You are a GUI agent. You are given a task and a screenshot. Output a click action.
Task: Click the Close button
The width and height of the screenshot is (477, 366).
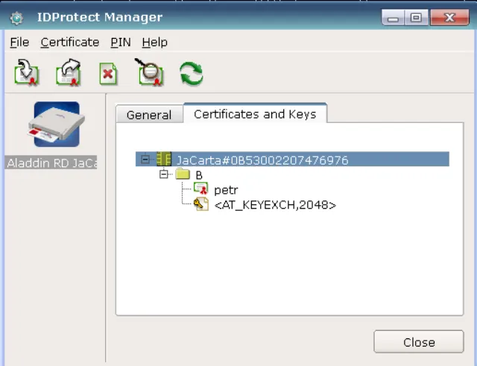[419, 342]
